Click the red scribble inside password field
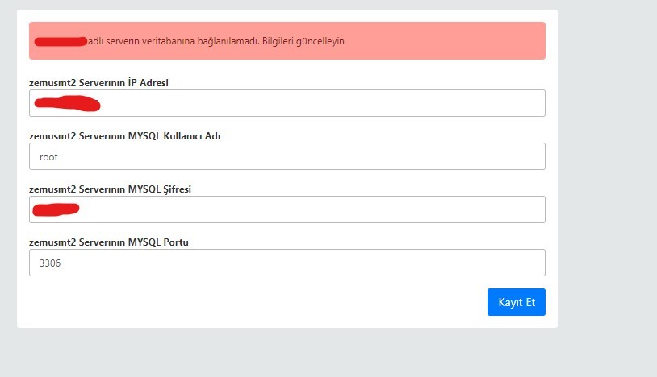The height and width of the screenshot is (377, 657). pos(56,209)
